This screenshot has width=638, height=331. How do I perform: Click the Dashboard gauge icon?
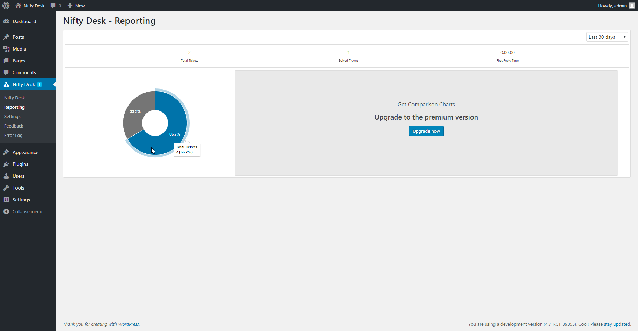(x=6, y=21)
